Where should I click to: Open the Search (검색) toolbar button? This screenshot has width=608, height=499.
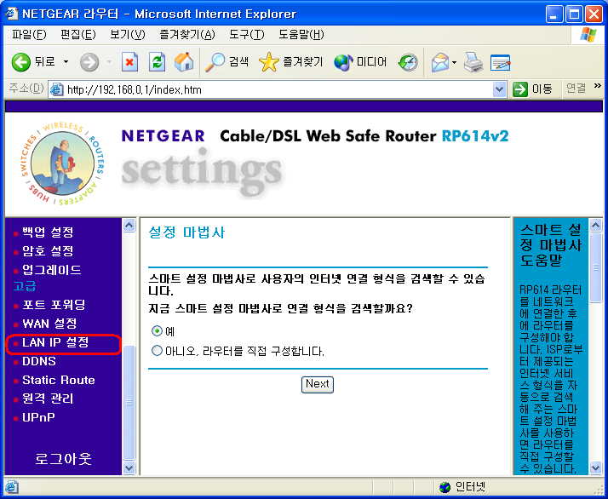click(227, 62)
